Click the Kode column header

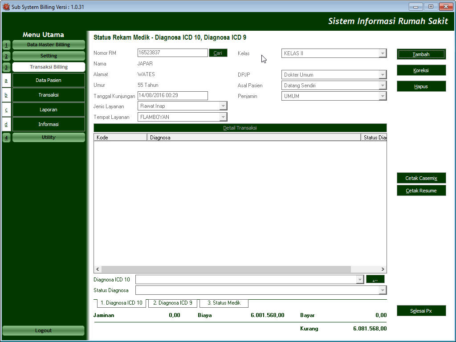point(120,137)
